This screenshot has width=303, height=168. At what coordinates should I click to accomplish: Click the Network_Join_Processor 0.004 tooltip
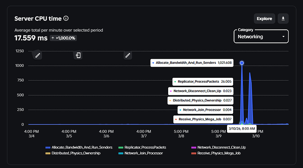(206, 110)
